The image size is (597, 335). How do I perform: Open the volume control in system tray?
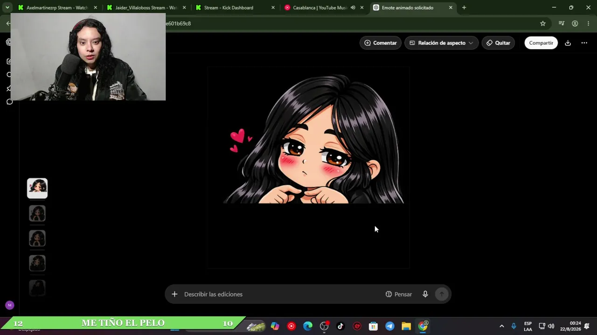point(551,326)
